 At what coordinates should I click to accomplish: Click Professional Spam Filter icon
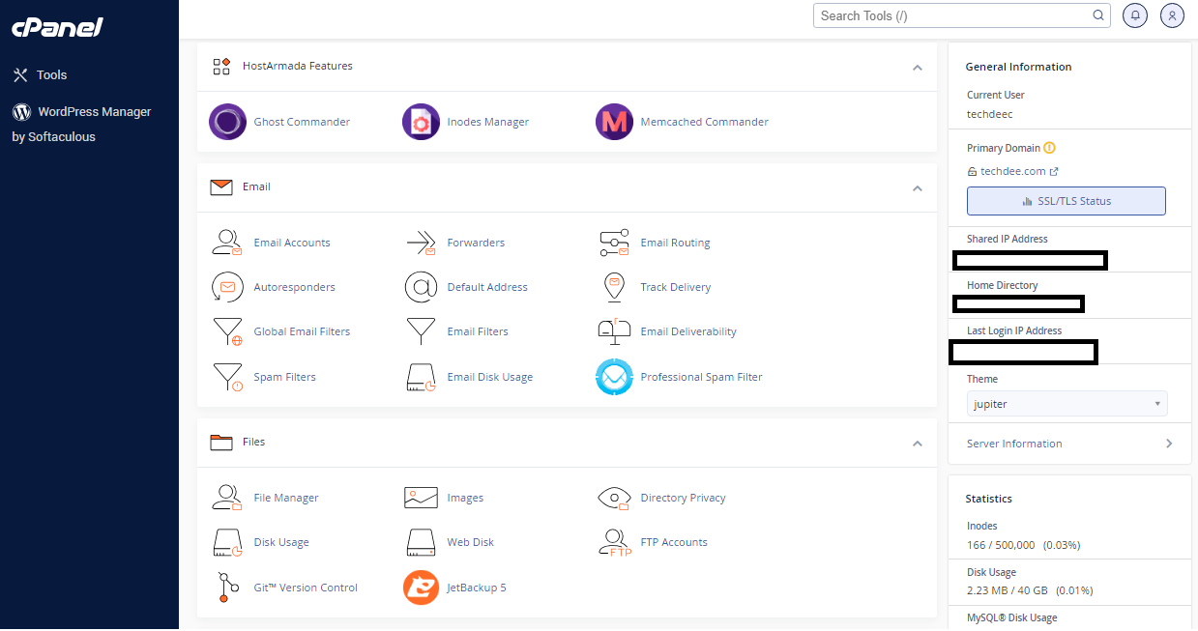(x=614, y=377)
